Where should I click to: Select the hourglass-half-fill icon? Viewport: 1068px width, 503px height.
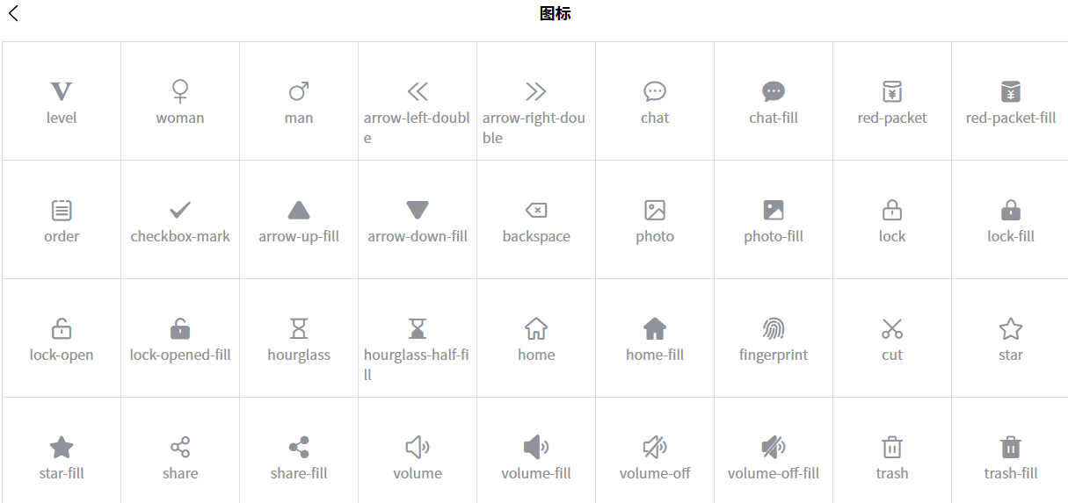418,328
